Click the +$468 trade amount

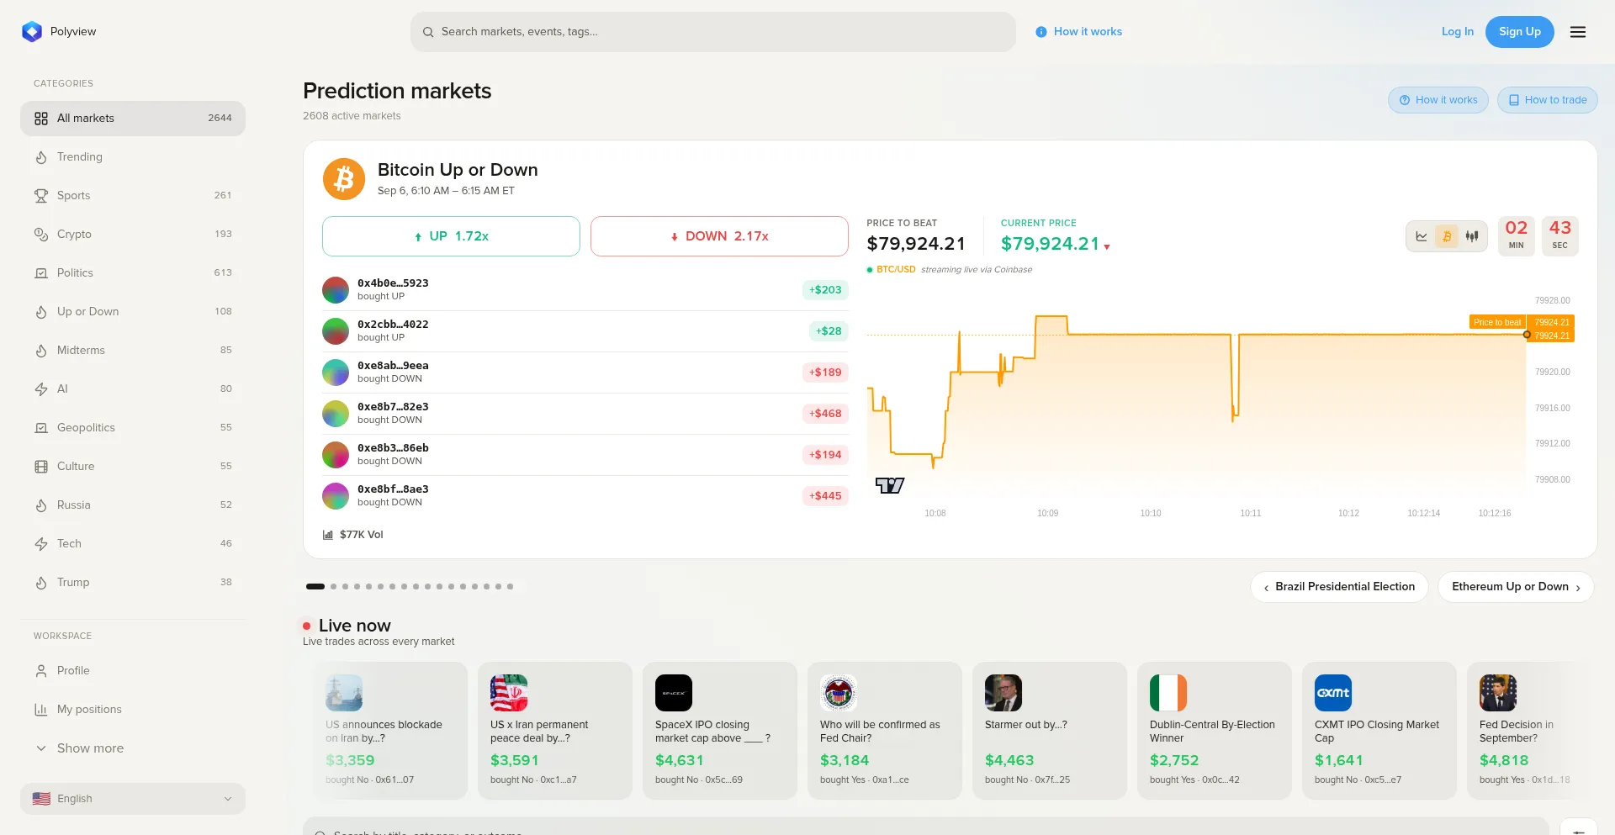825,414
